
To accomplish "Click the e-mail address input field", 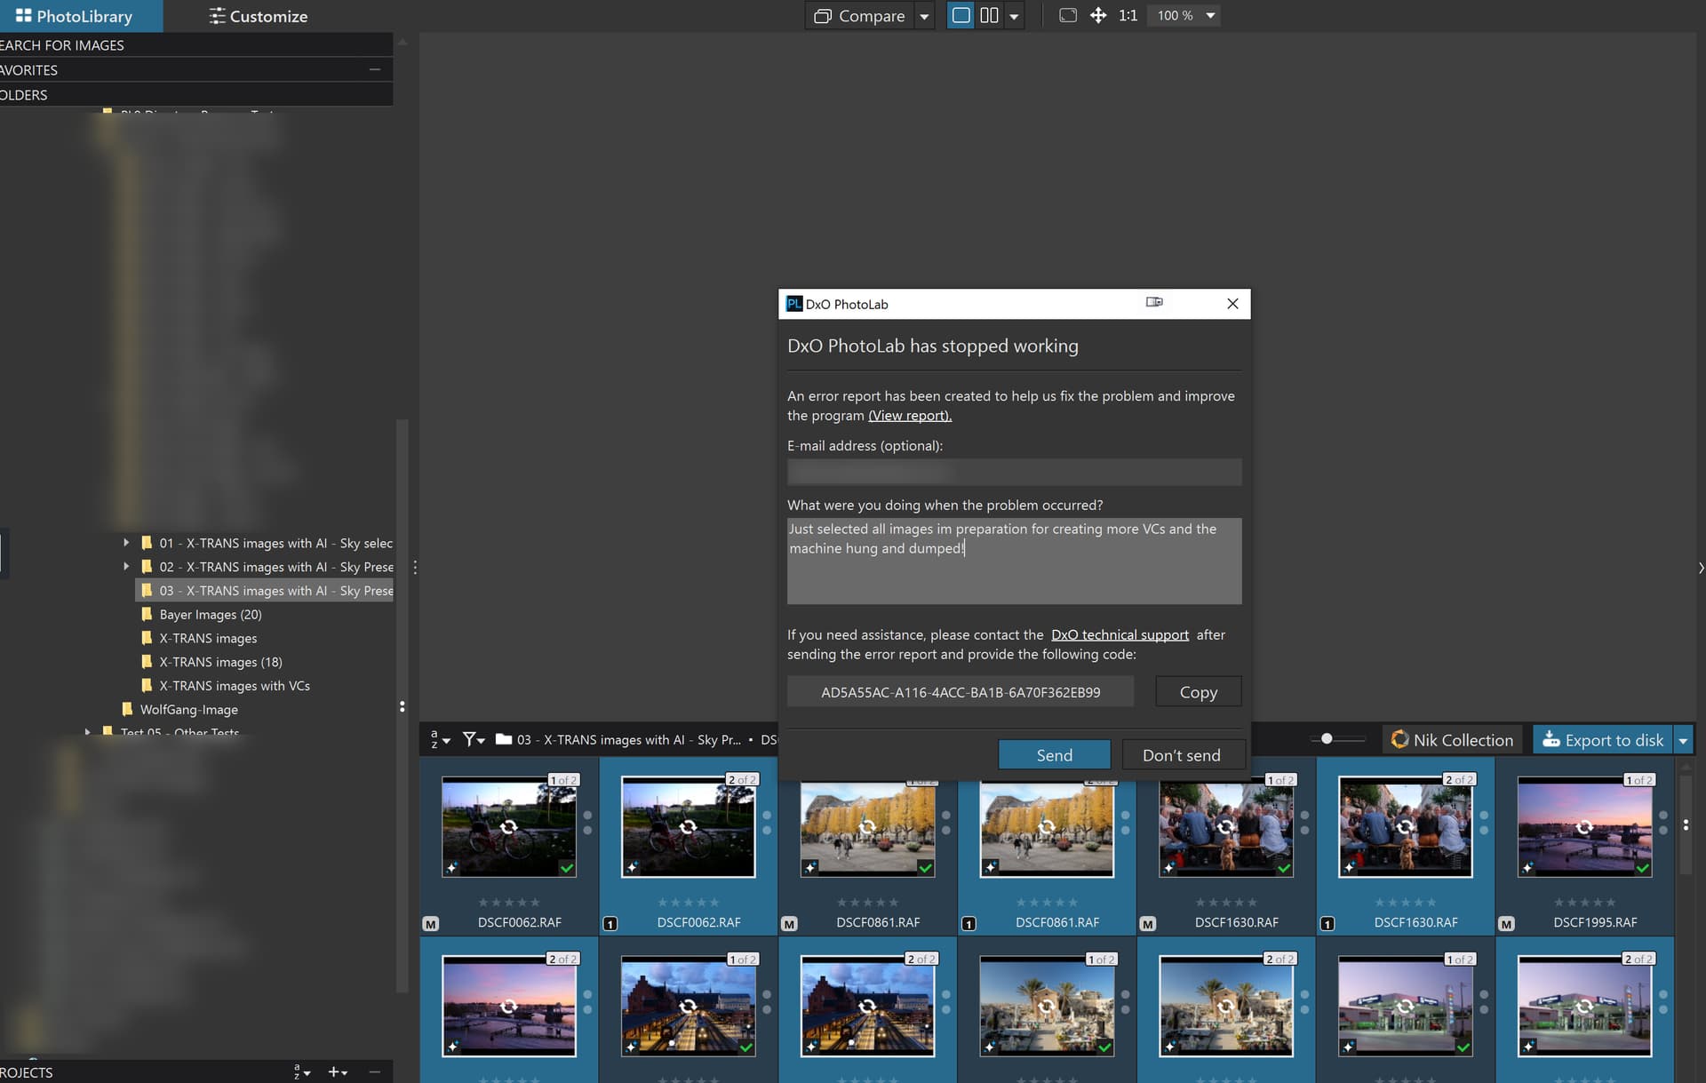I will [1014, 472].
